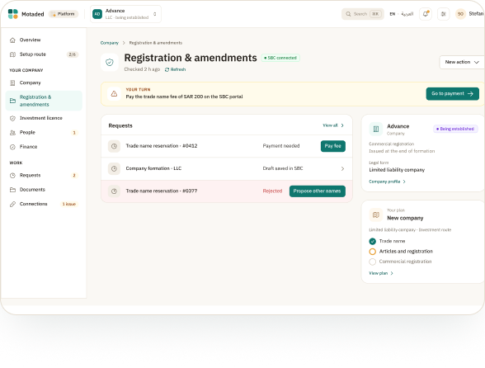
Task: Click the Articles and registration step circle
Action: (373, 252)
